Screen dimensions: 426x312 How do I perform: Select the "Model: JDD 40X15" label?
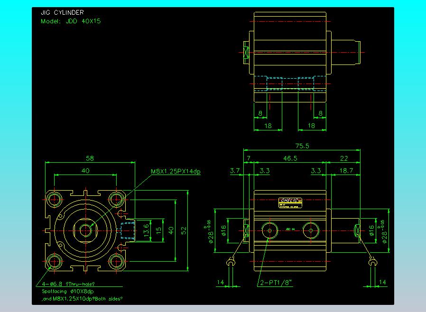point(71,21)
